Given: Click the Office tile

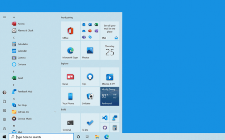Looking at the screenshot, I should coord(70,31).
